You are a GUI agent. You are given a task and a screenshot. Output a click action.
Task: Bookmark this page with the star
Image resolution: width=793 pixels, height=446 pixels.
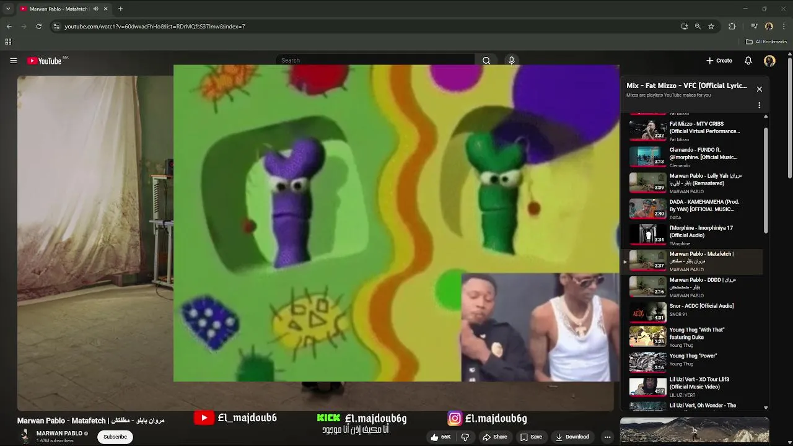pyautogui.click(x=711, y=27)
